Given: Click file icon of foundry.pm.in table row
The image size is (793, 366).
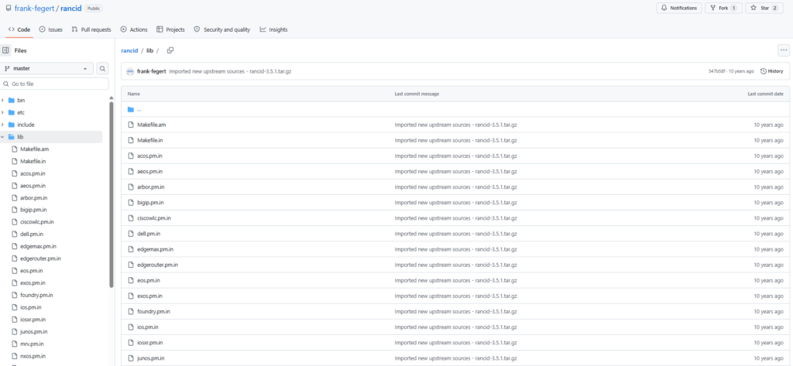Looking at the screenshot, I should coord(130,311).
